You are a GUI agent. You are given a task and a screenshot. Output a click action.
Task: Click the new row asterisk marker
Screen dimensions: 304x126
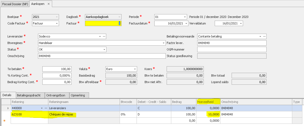pos(4,120)
